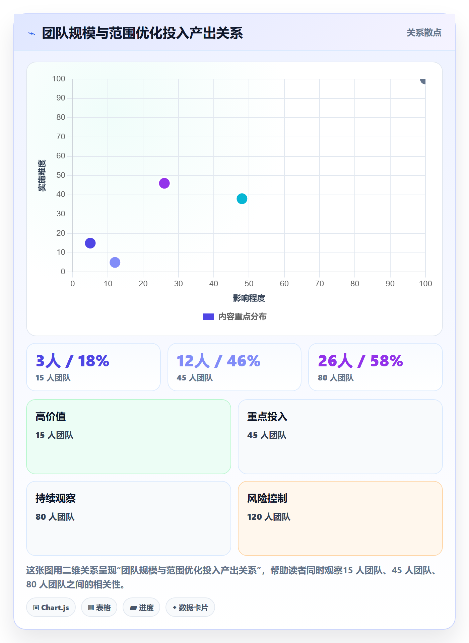Click the 进度 tag chip
The height and width of the screenshot is (643, 469).
click(141, 608)
